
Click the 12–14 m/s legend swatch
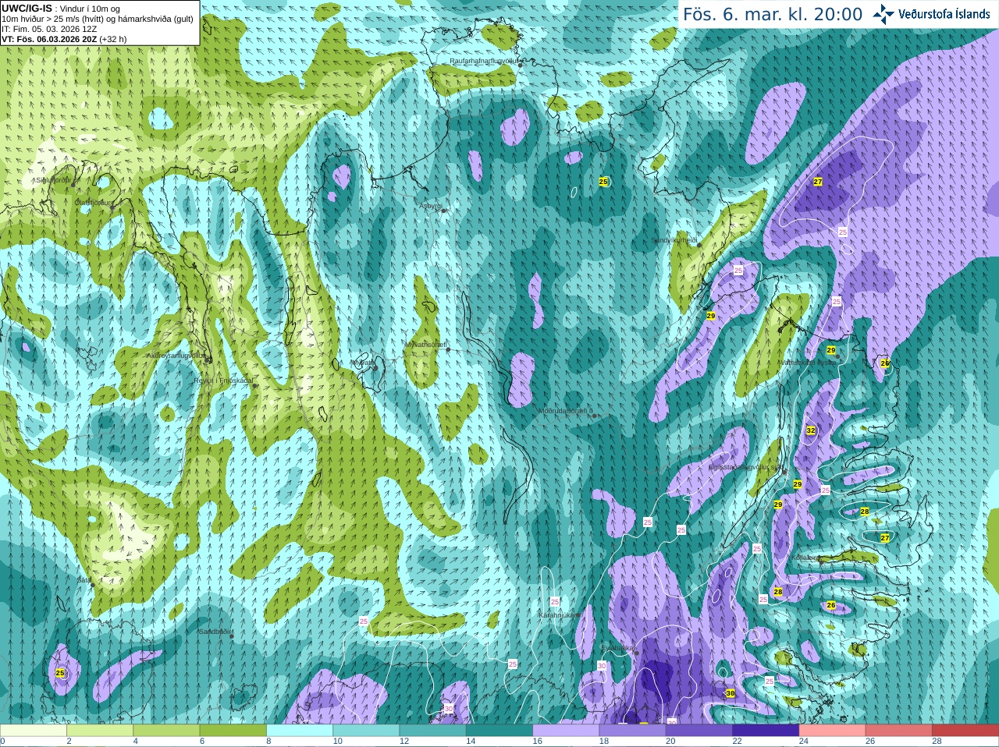[x=433, y=731]
